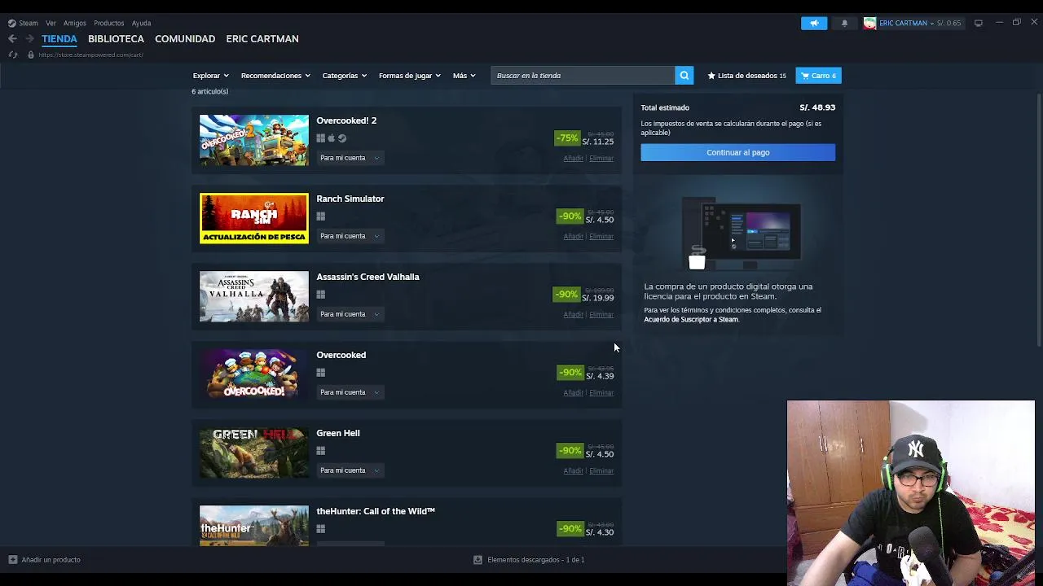Click Elementos descargados - 1 de 1

tap(535, 560)
